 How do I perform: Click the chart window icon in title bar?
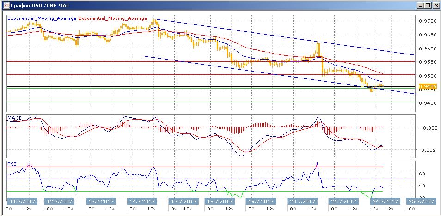click(x=6, y=5)
